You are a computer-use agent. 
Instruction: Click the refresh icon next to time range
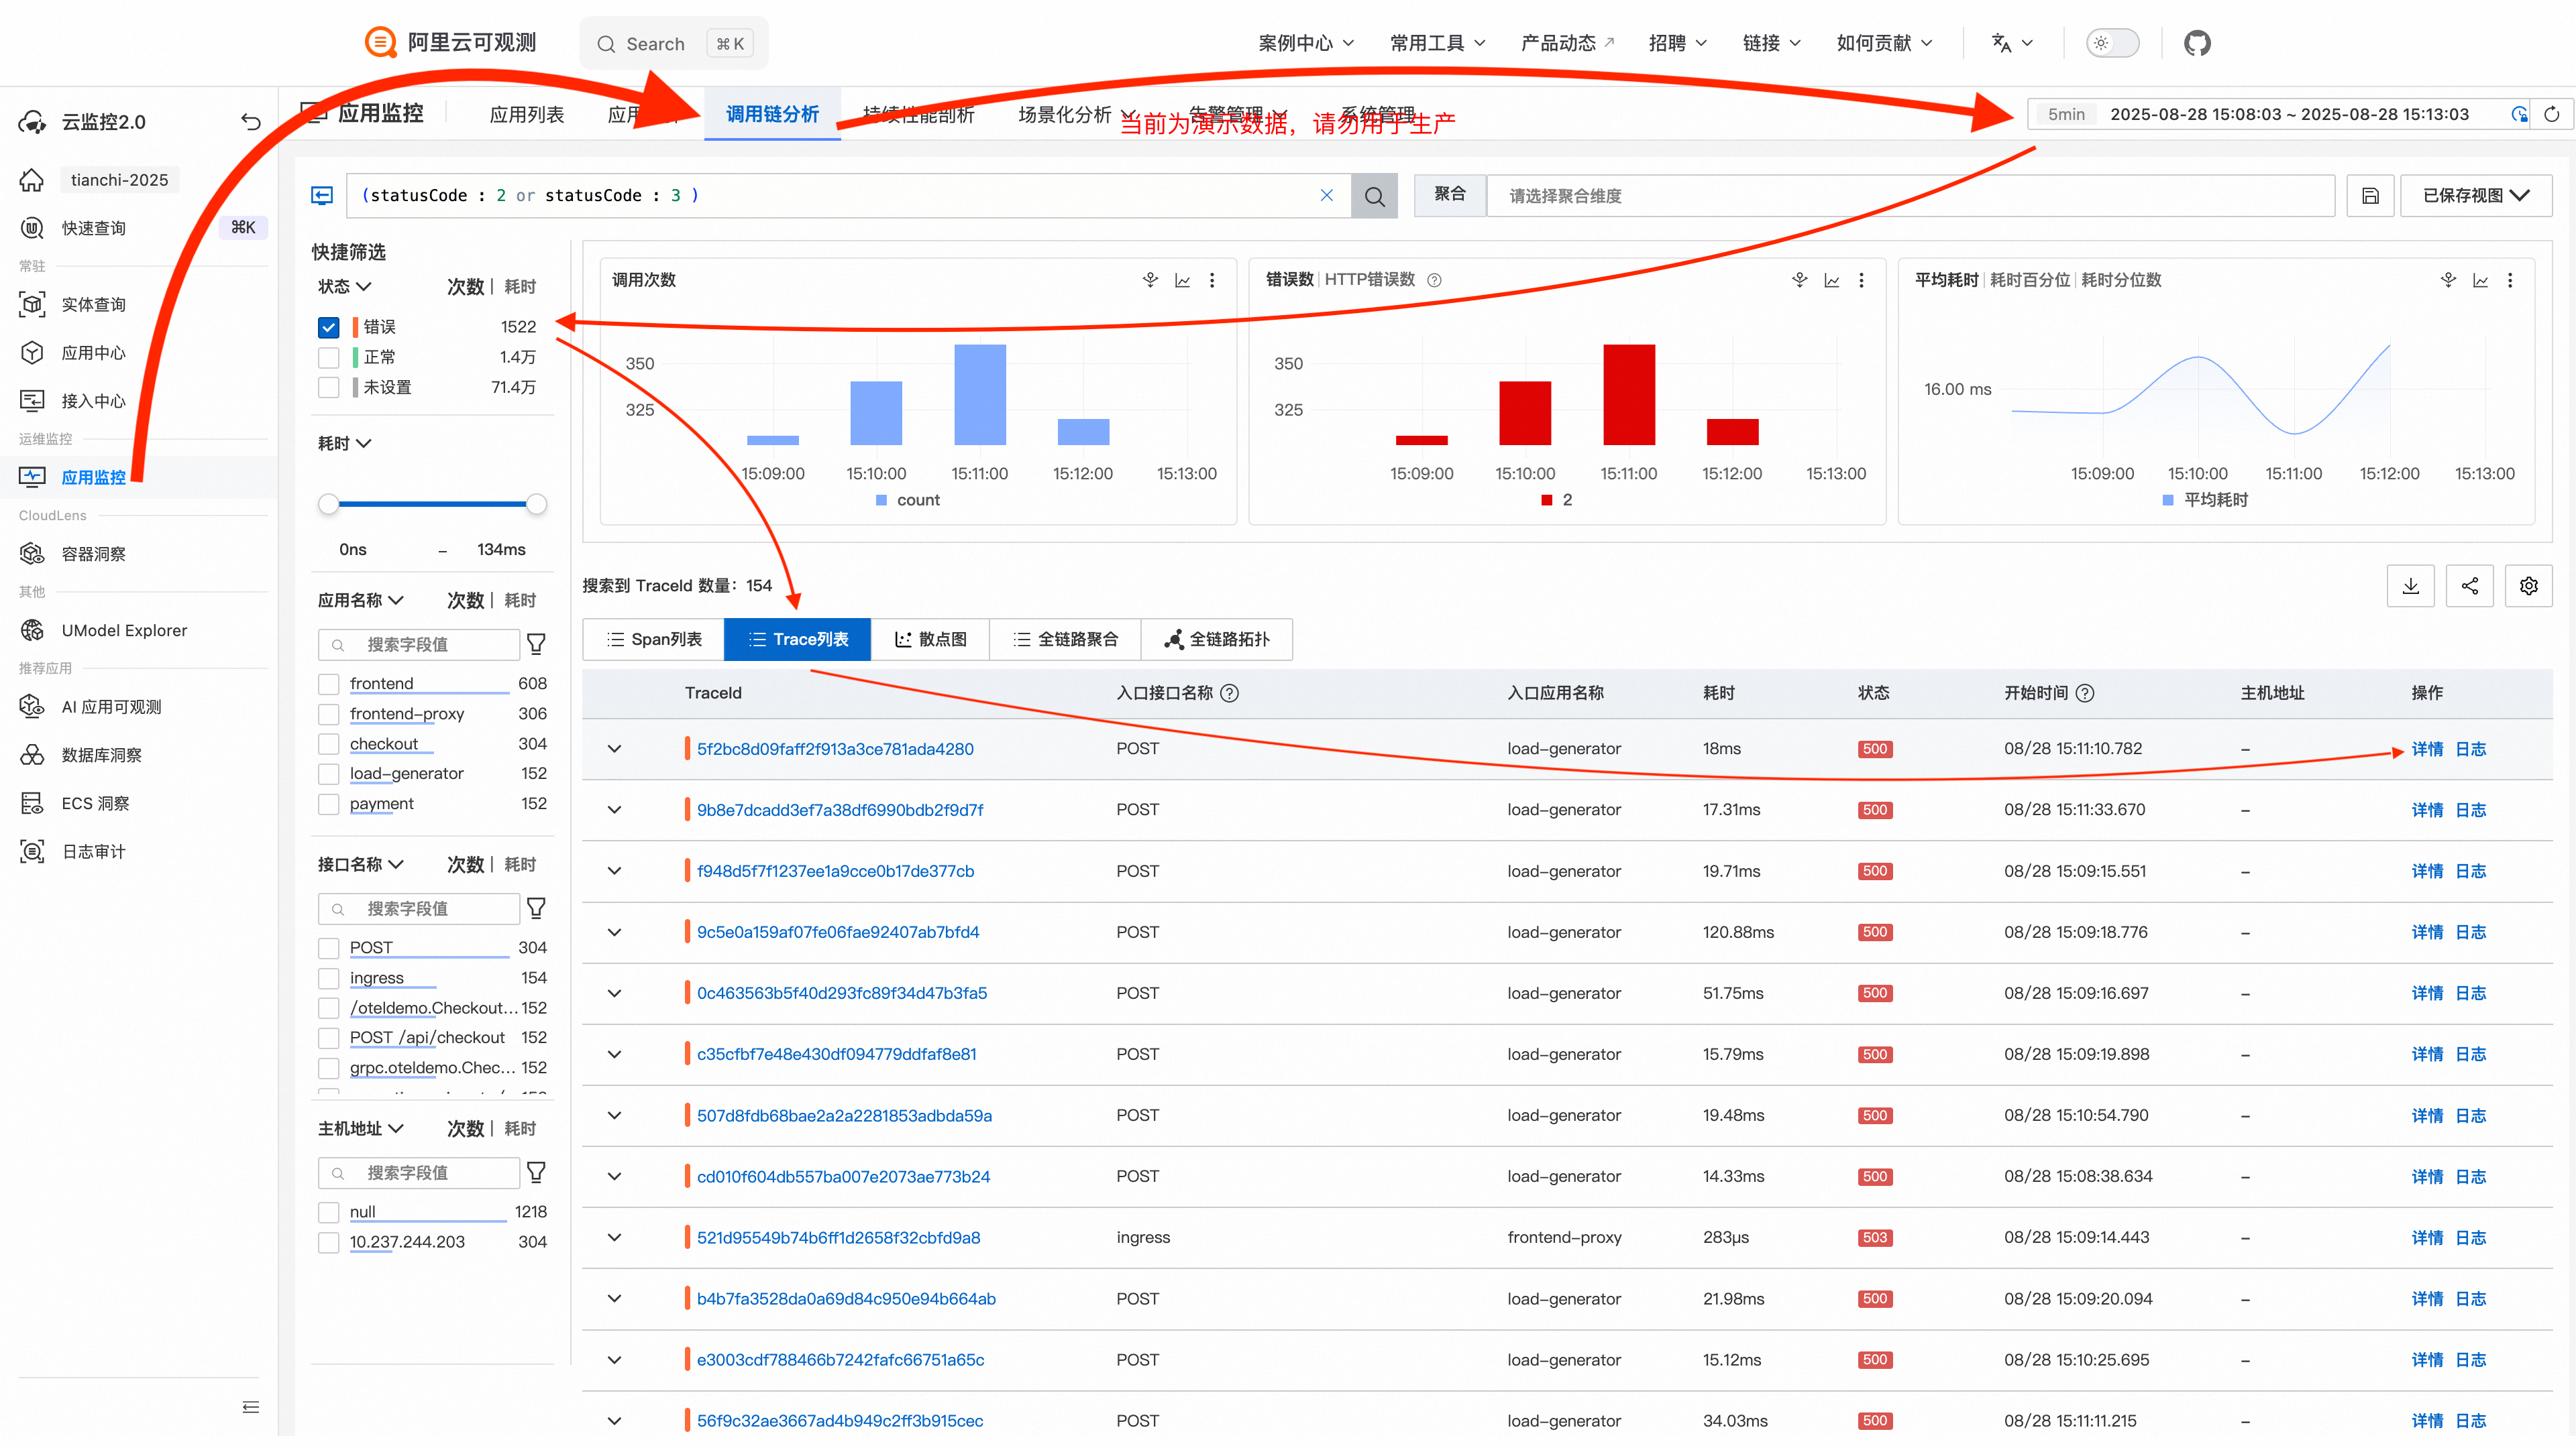(2551, 114)
